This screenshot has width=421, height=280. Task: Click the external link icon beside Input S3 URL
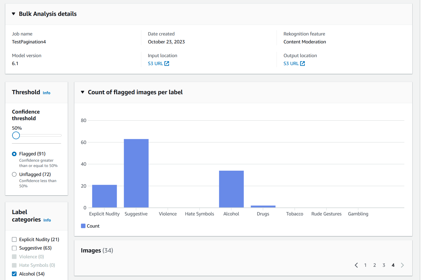pyautogui.click(x=167, y=64)
